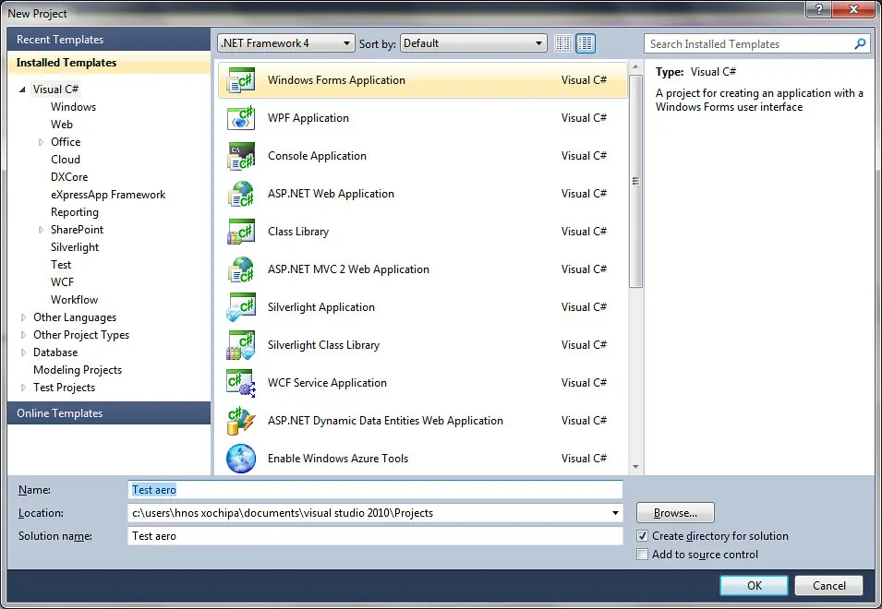
Task: Select the Silverlight category in tree
Action: click(x=74, y=247)
